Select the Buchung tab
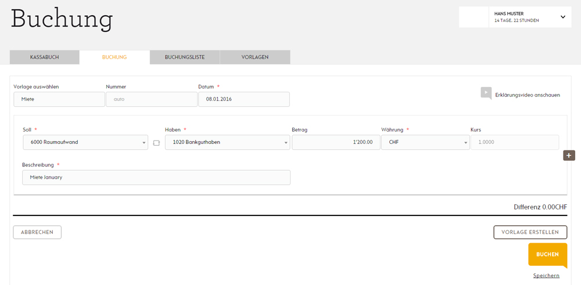This screenshot has width=581, height=285. coord(114,57)
